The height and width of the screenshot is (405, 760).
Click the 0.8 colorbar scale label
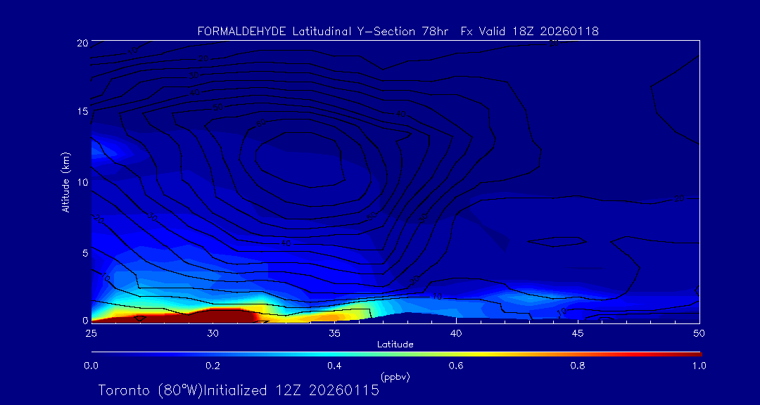pyautogui.click(x=578, y=366)
